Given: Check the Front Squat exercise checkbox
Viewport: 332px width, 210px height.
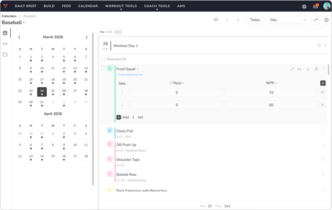Looking at the screenshot, I should (x=103, y=68).
